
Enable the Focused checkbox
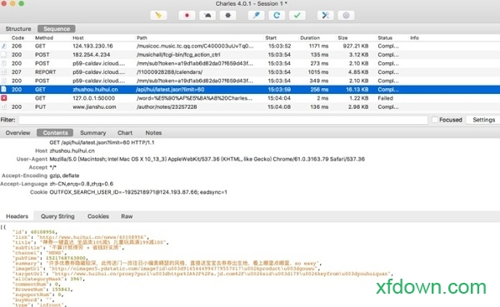(x=435, y=120)
